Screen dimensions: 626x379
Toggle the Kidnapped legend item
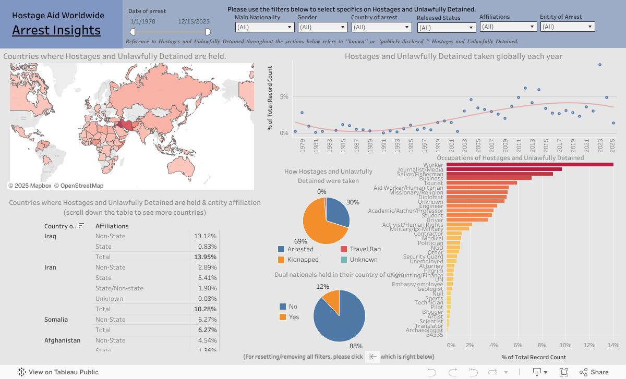(x=282, y=260)
